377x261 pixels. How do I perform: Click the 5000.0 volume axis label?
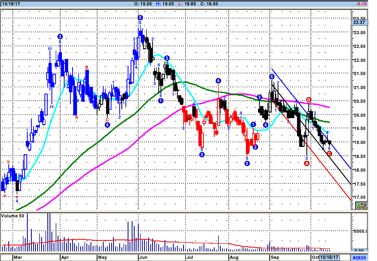(360, 231)
